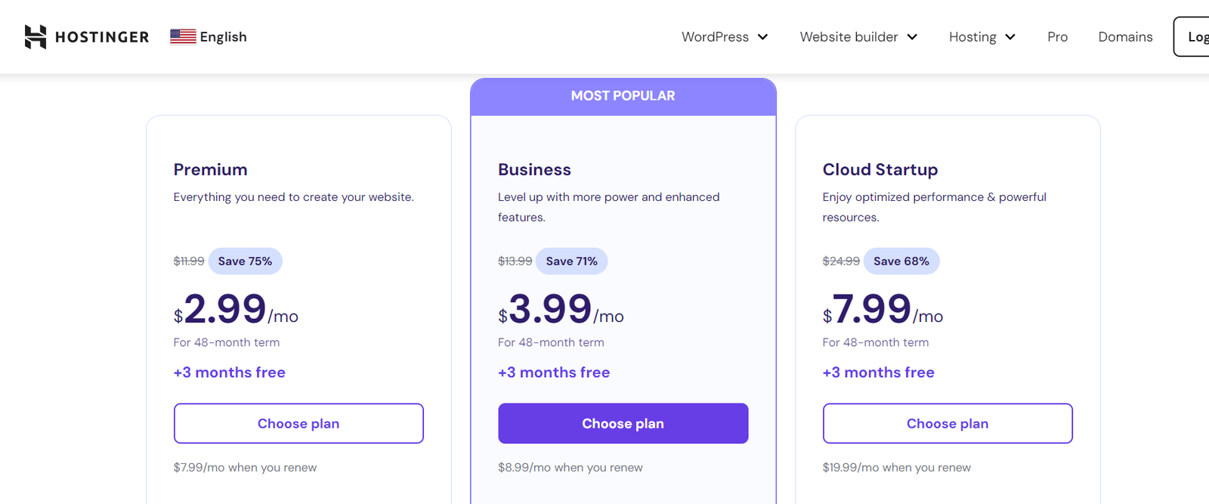
Task: Click the Save 68% badge
Action: [x=901, y=261]
